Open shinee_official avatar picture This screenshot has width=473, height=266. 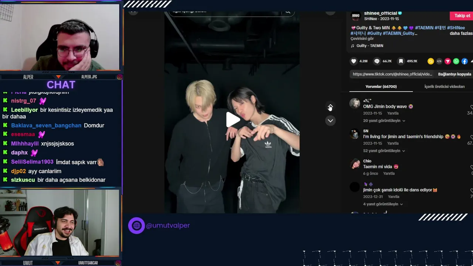355,15
